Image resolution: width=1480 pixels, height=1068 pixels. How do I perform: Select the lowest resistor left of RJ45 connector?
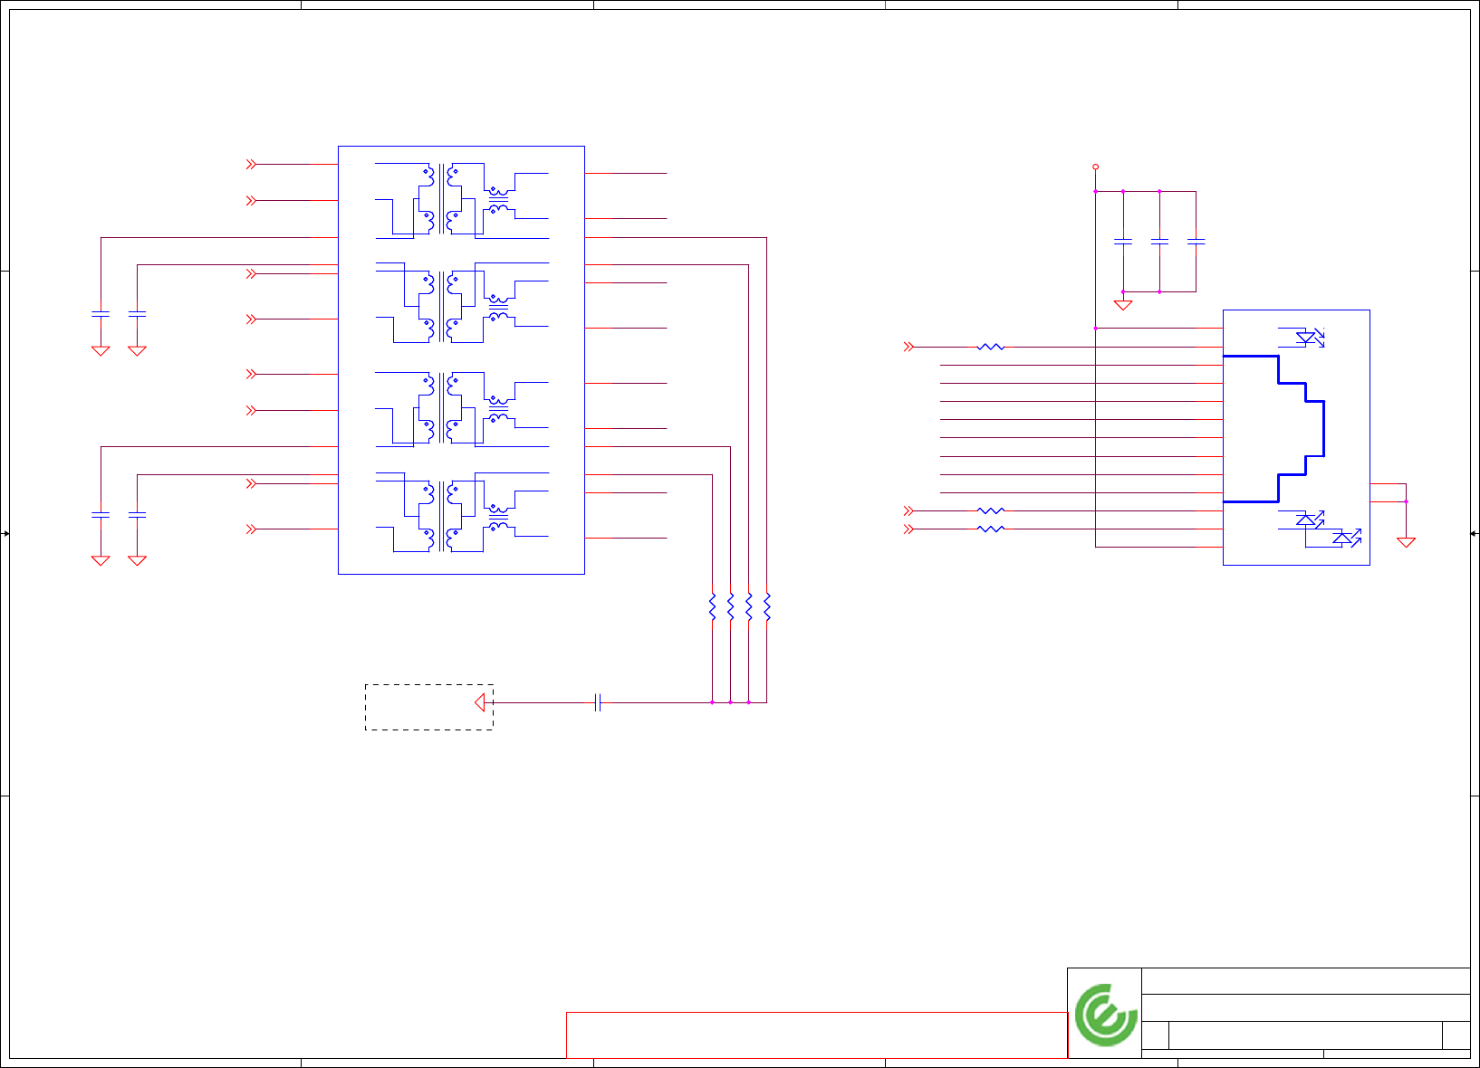coord(991,529)
